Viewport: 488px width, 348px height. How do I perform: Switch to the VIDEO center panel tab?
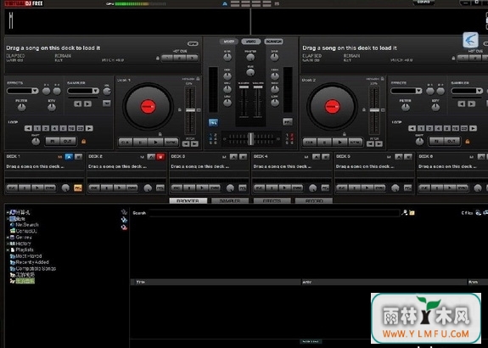(x=251, y=42)
